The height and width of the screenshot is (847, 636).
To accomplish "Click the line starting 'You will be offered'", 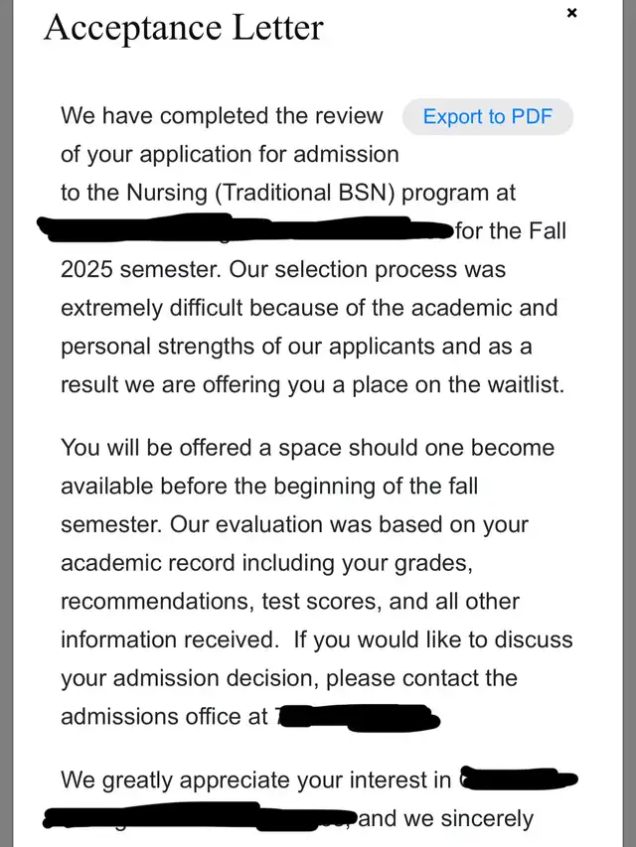I will click(x=307, y=448).
